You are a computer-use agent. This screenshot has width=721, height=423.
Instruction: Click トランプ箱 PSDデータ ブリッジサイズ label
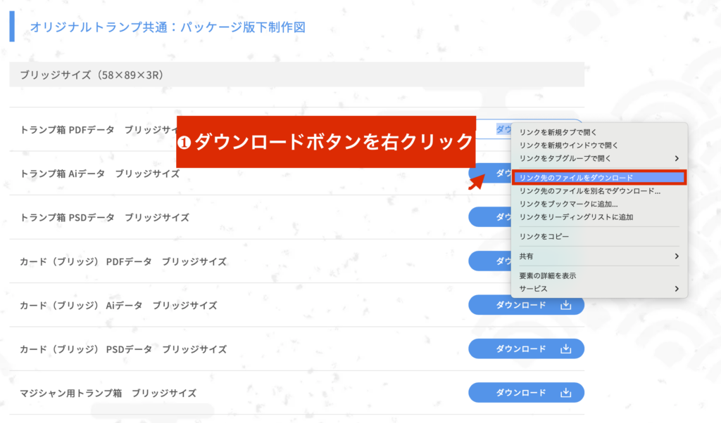[104, 217]
